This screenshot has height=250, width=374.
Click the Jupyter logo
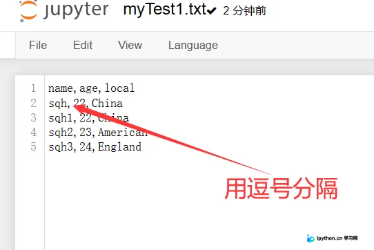click(64, 10)
